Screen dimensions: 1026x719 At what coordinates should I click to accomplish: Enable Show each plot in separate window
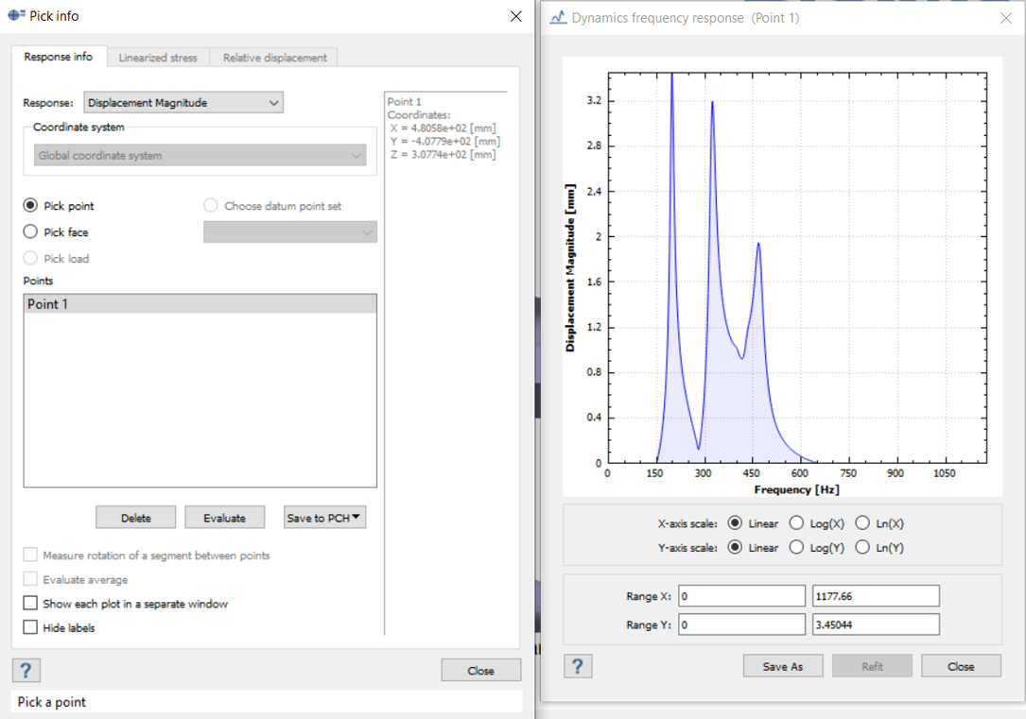(x=29, y=603)
